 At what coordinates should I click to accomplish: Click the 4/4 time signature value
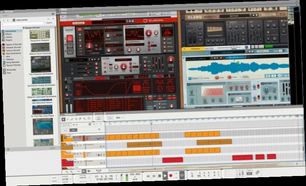[x=135, y=179]
